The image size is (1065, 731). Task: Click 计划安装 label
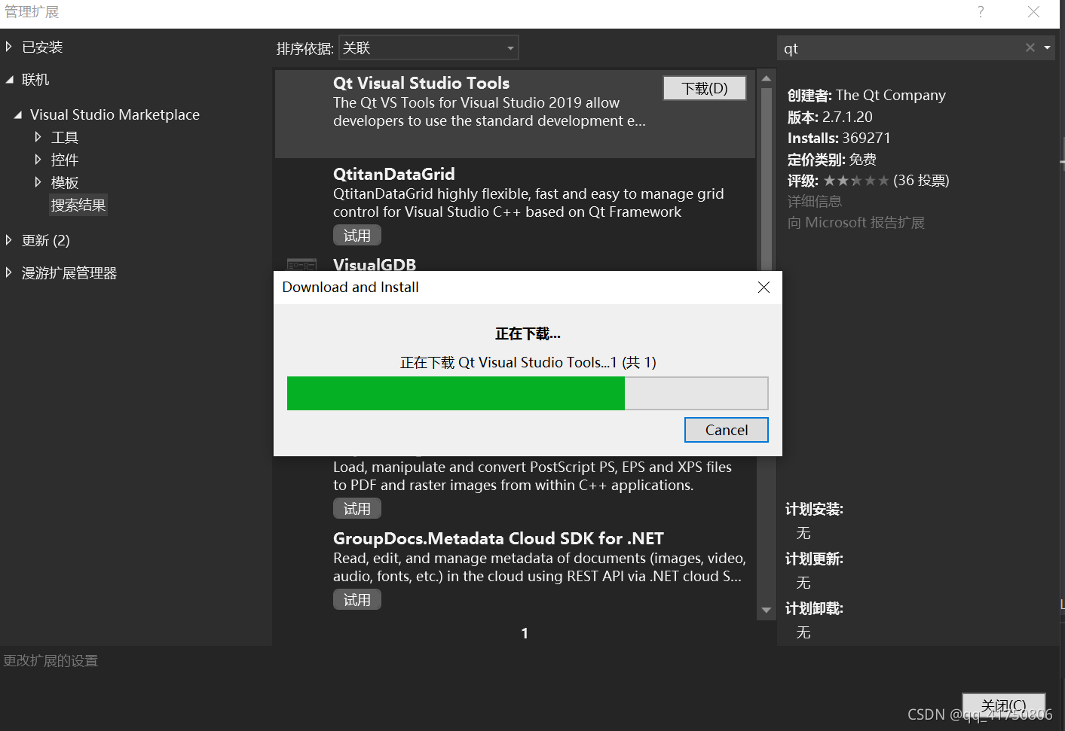click(x=814, y=510)
